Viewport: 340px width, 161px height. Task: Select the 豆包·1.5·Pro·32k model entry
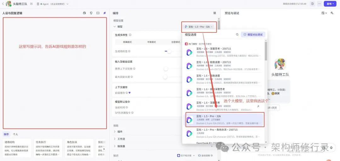pyautogui.click(x=224, y=120)
